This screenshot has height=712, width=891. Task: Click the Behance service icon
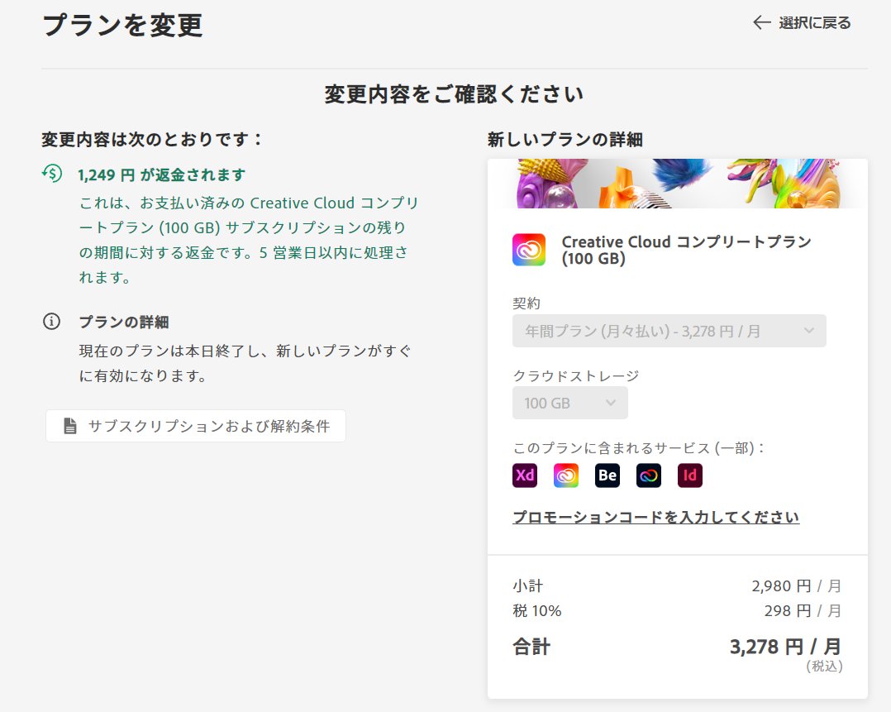[x=607, y=475]
